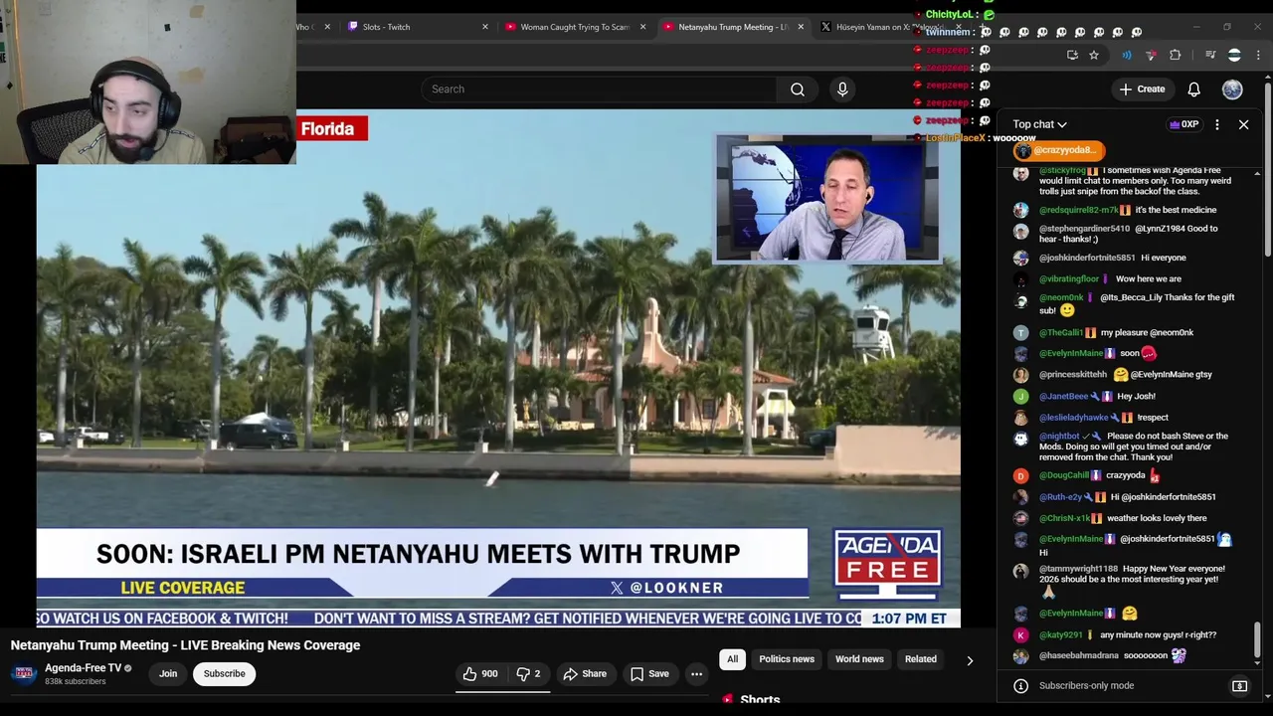Open the Agenda-Free TV channel avatar
The image size is (1273, 716).
click(25, 674)
